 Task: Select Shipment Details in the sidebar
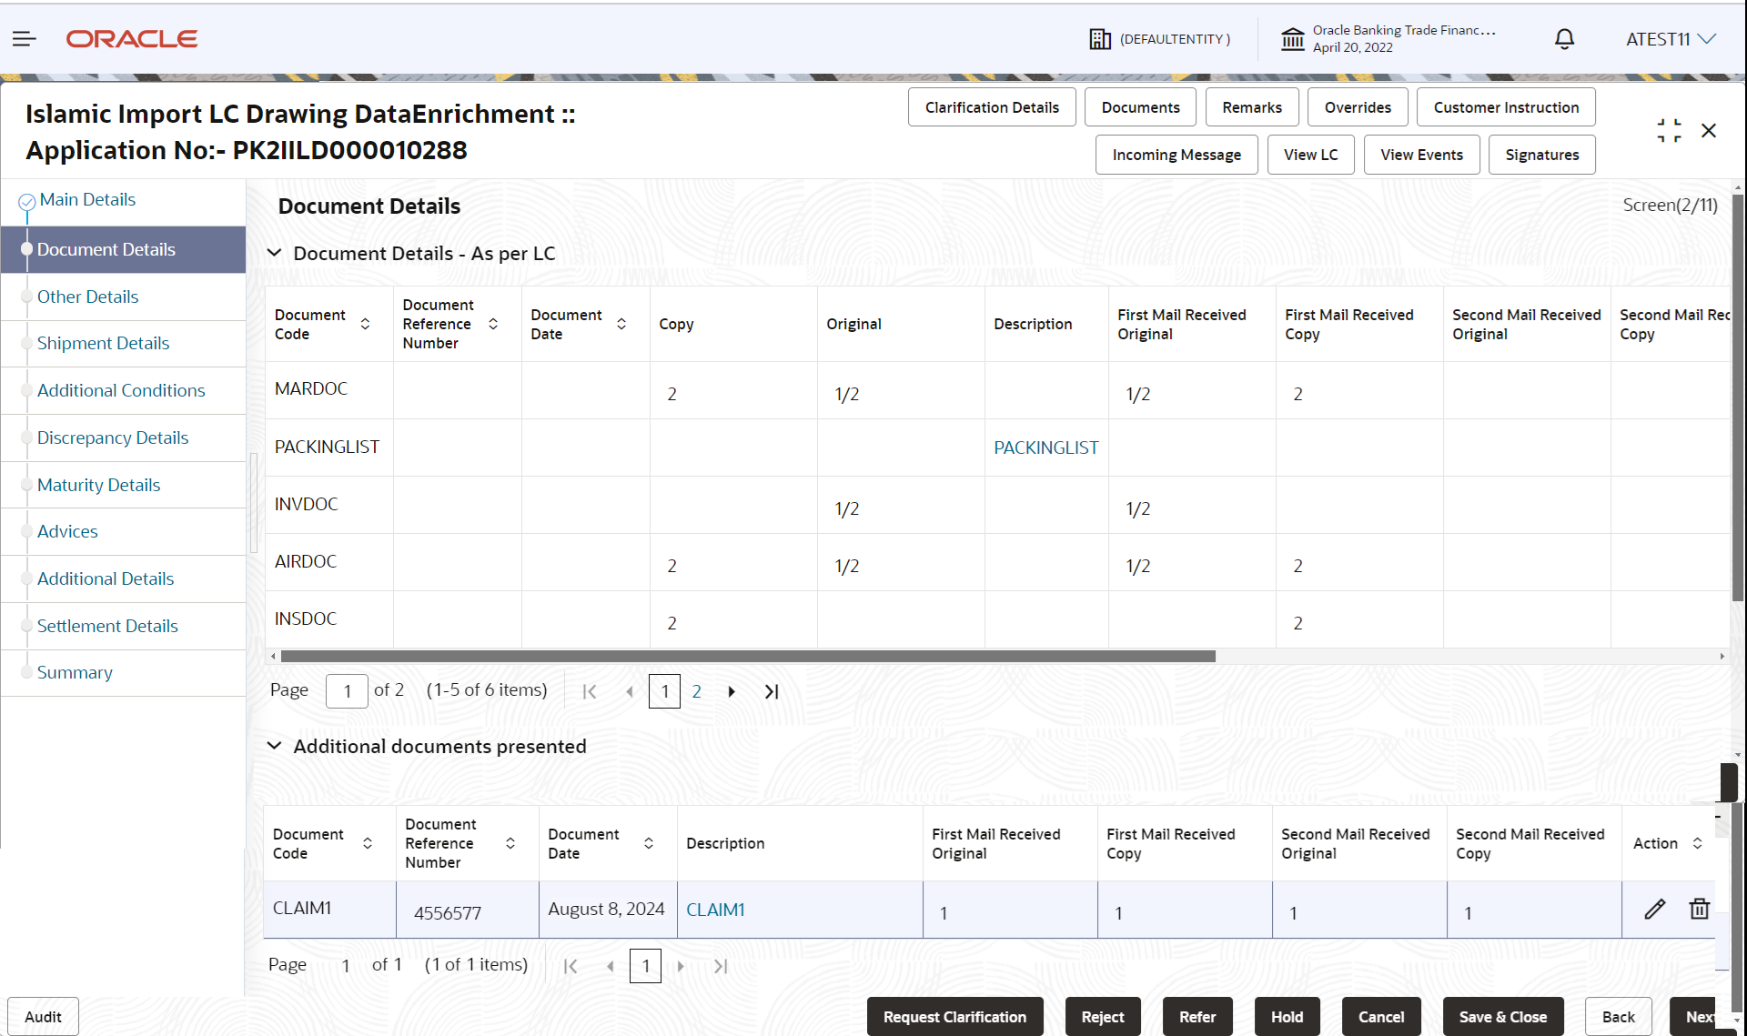click(x=103, y=343)
